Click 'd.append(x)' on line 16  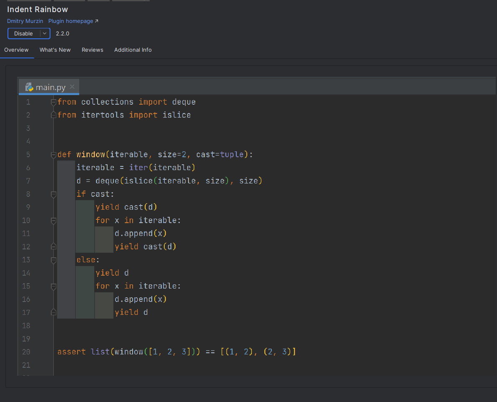coord(141,299)
